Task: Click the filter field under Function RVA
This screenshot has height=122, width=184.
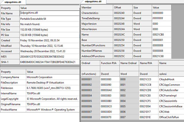Action: coord(110,68)
